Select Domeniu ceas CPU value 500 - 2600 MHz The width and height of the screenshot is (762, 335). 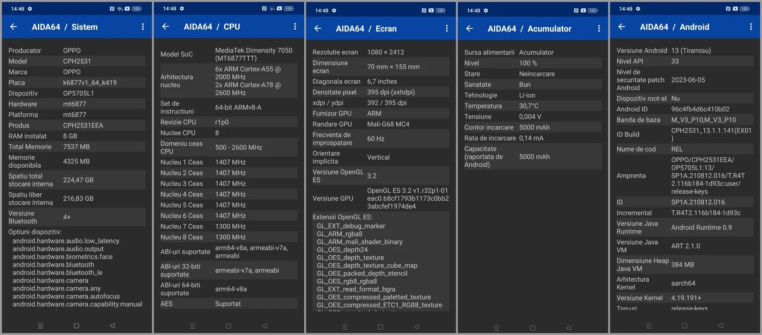(x=239, y=148)
